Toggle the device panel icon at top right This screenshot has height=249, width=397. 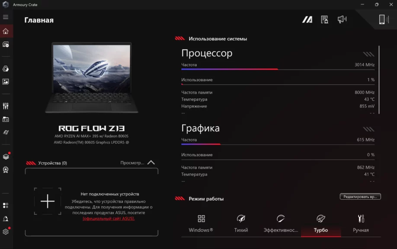pos(383,19)
